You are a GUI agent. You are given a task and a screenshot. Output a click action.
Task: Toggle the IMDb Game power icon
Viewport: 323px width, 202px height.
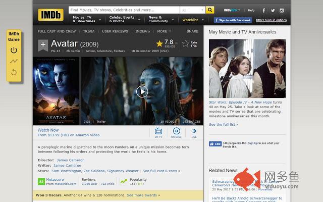(x=14, y=50)
